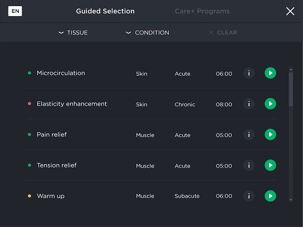Play the Warm up program
This screenshot has height=227, width=303.
[x=270, y=196]
